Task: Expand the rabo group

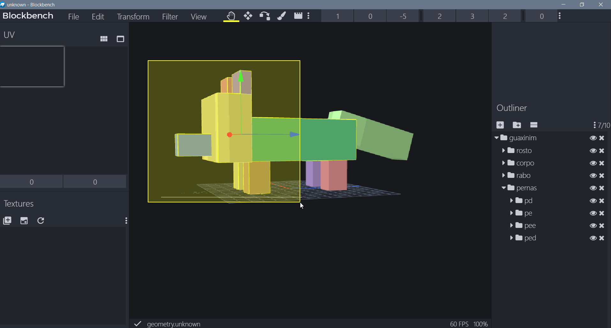Action: tap(504, 175)
